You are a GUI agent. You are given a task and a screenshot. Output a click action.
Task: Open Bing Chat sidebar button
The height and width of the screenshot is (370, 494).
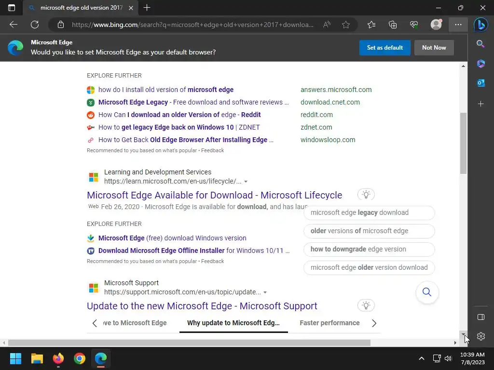pos(481,25)
